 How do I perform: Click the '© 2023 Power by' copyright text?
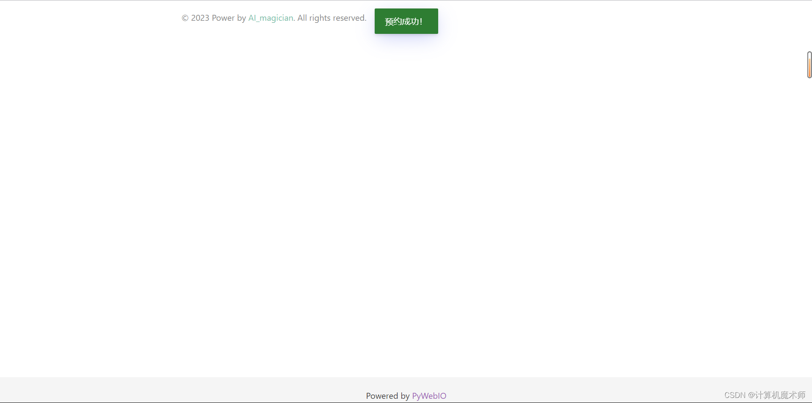point(214,18)
